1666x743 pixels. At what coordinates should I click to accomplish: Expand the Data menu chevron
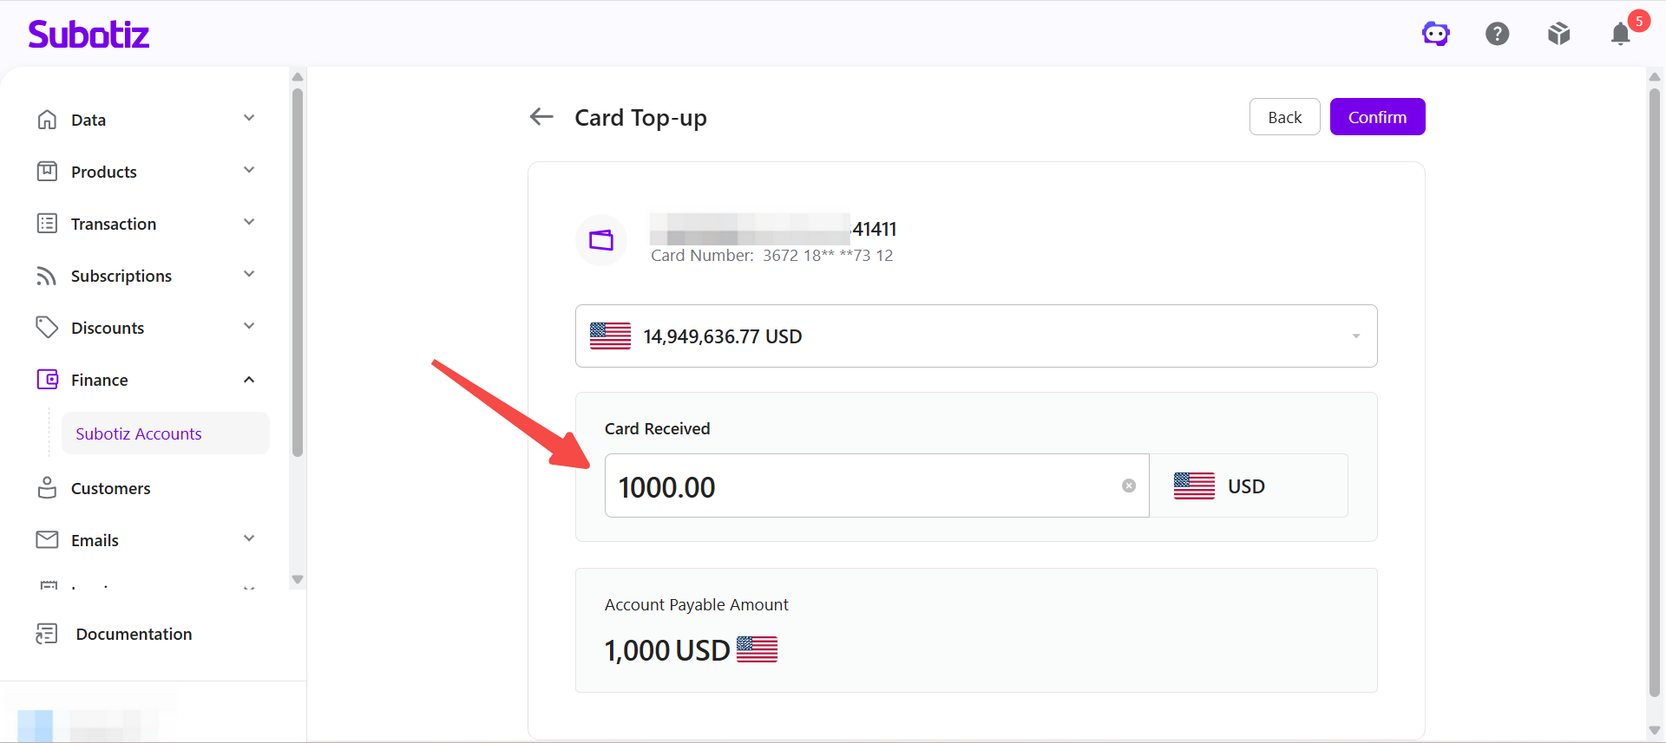(249, 118)
